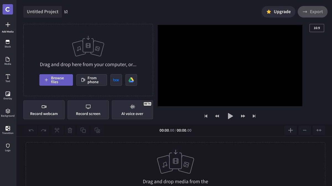Image resolution: width=332 pixels, height=186 pixels.
Task: Open the Stock panel in the sidebar
Action: coord(7,44)
